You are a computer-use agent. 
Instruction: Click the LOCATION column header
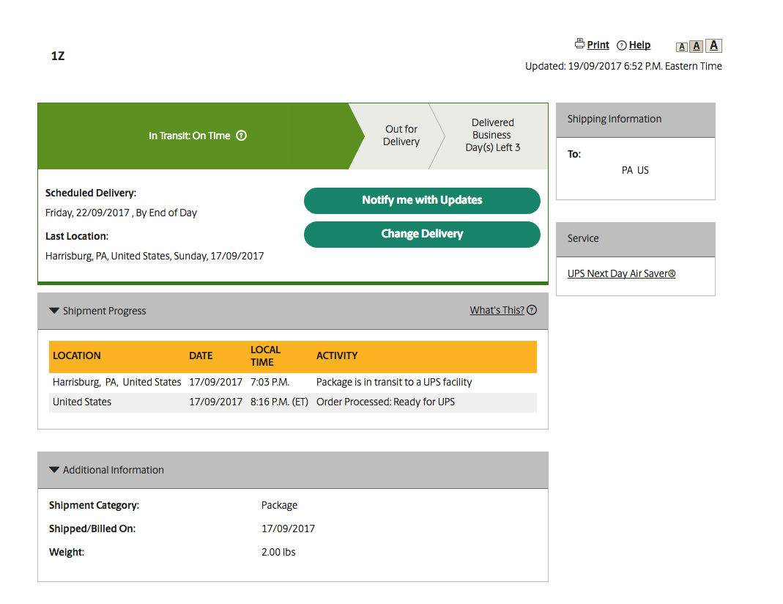(x=77, y=356)
